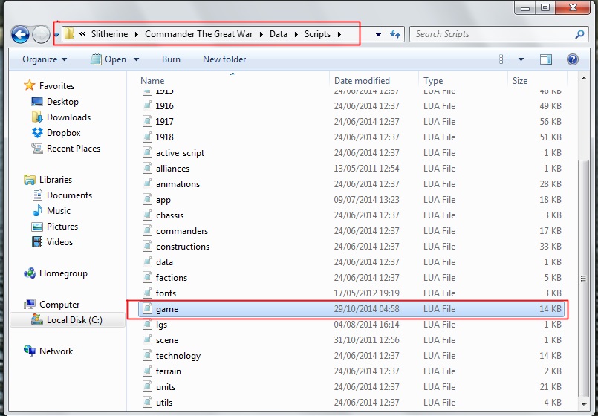This screenshot has width=598, height=416.
Task: Select the Data breadcrumb
Action: (x=279, y=34)
